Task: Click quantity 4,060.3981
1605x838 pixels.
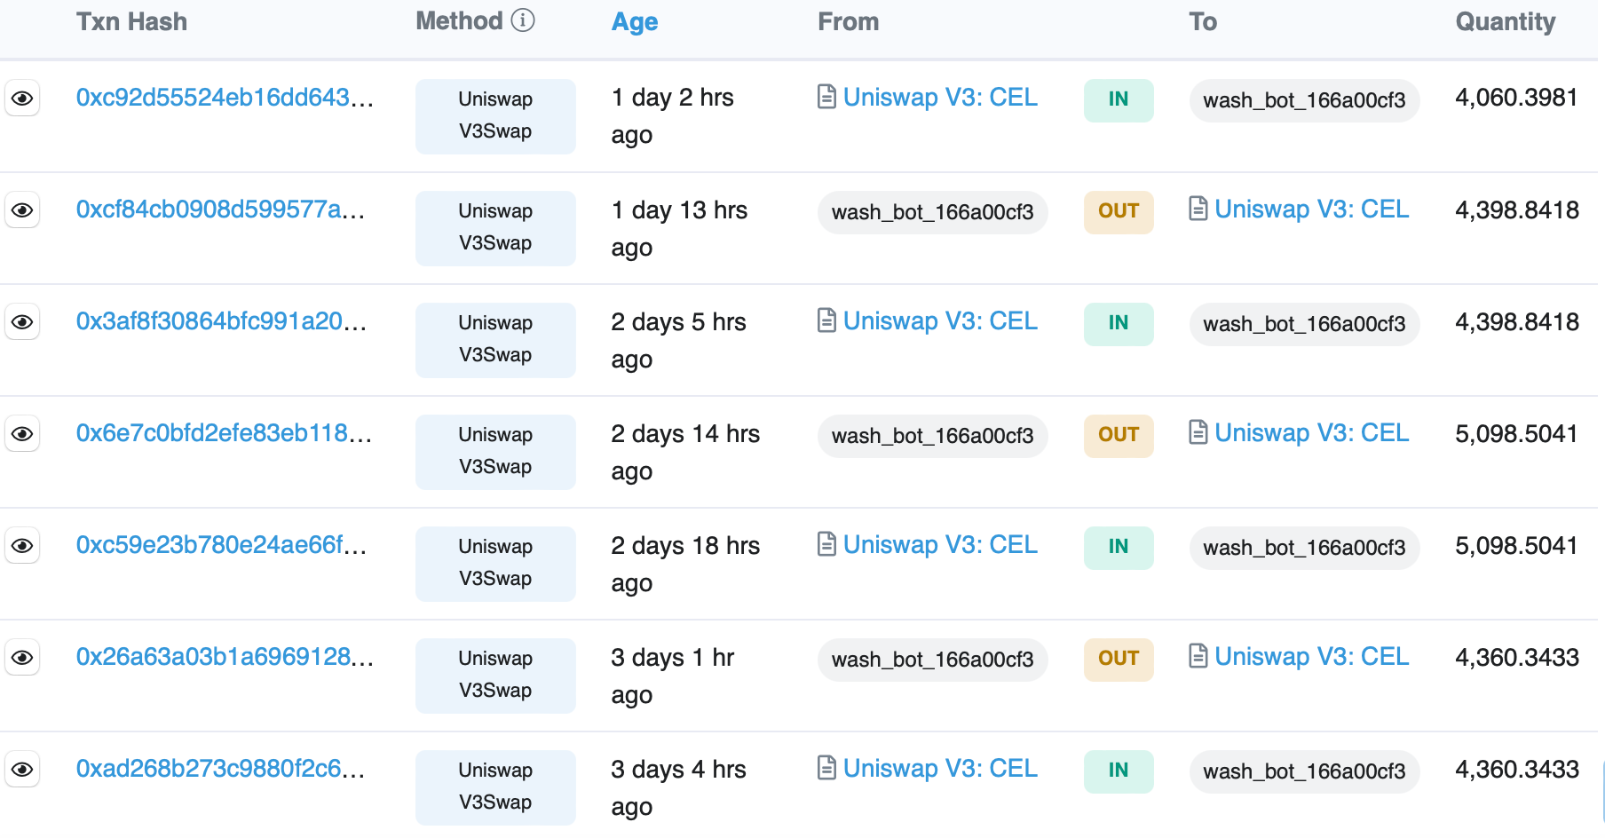Action: tap(1516, 98)
